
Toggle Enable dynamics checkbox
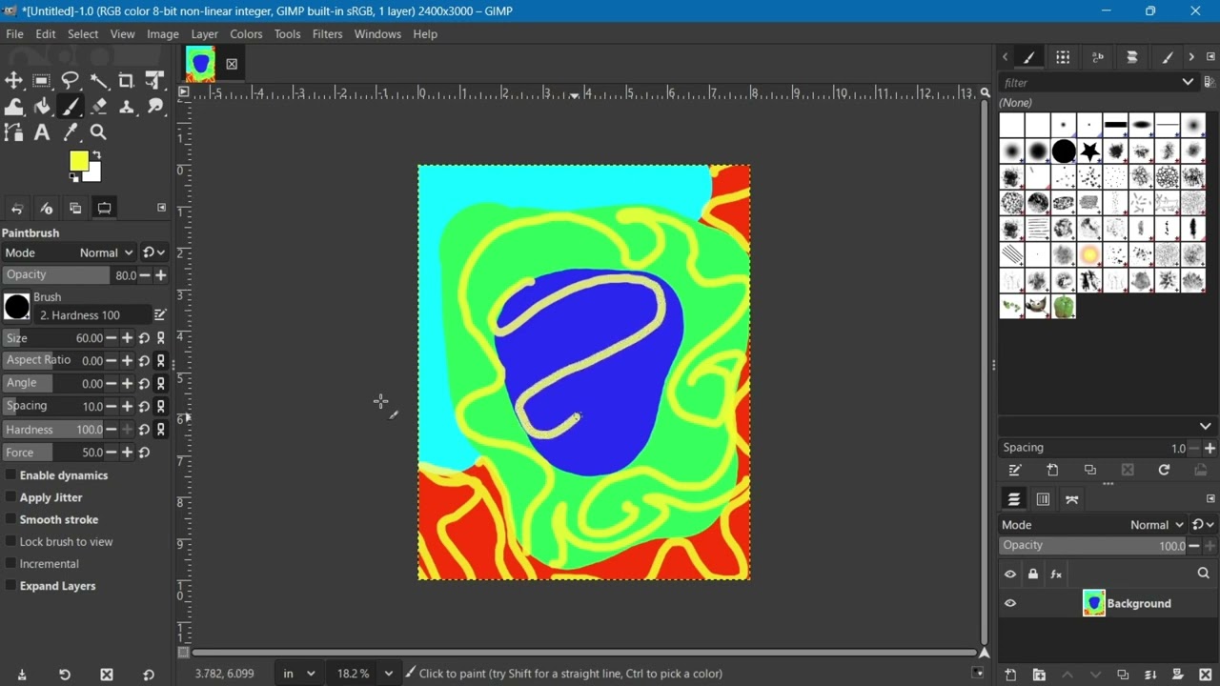click(10, 475)
